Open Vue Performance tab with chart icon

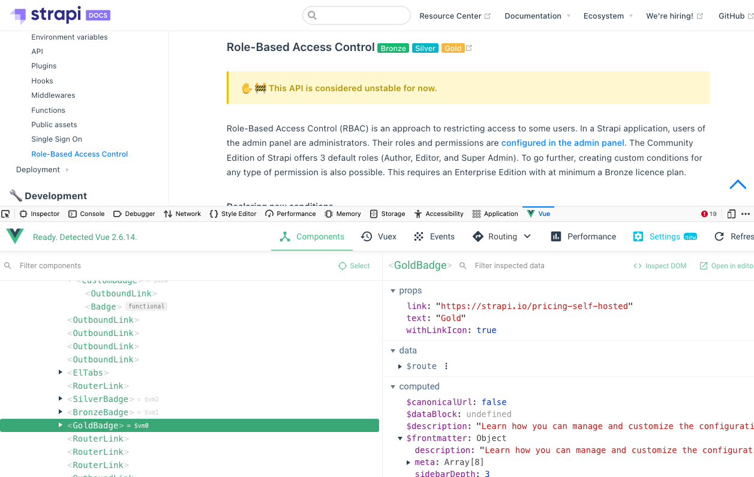coord(583,236)
